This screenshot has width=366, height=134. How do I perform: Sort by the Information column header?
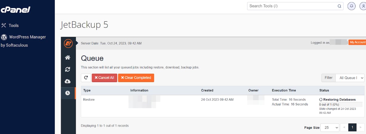[x=139, y=90]
